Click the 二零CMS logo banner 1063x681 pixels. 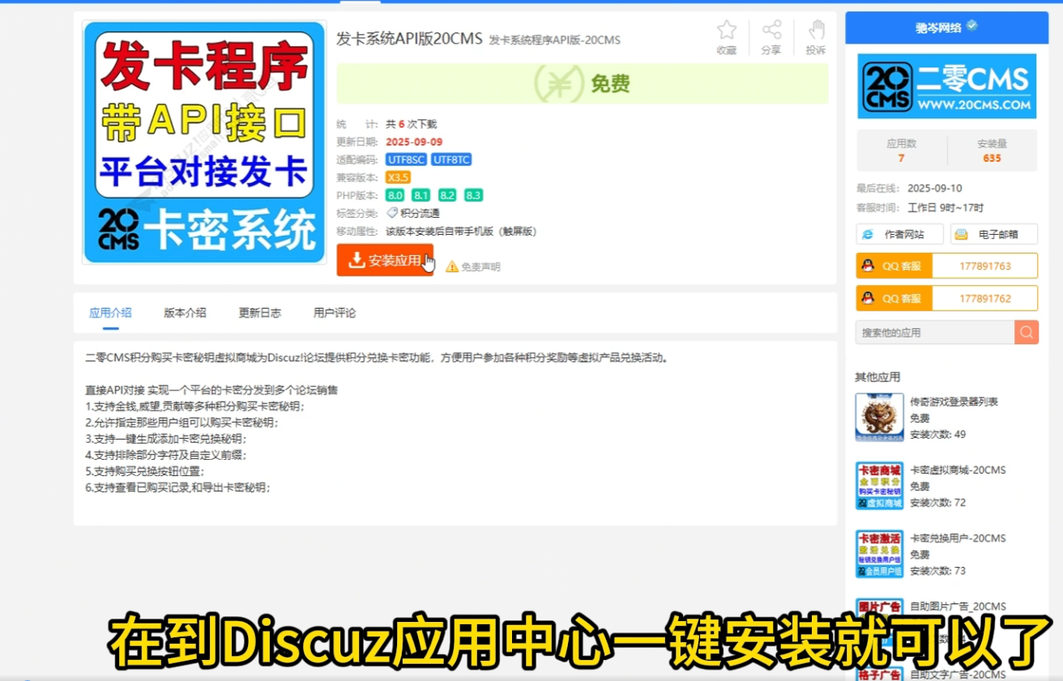(x=947, y=86)
